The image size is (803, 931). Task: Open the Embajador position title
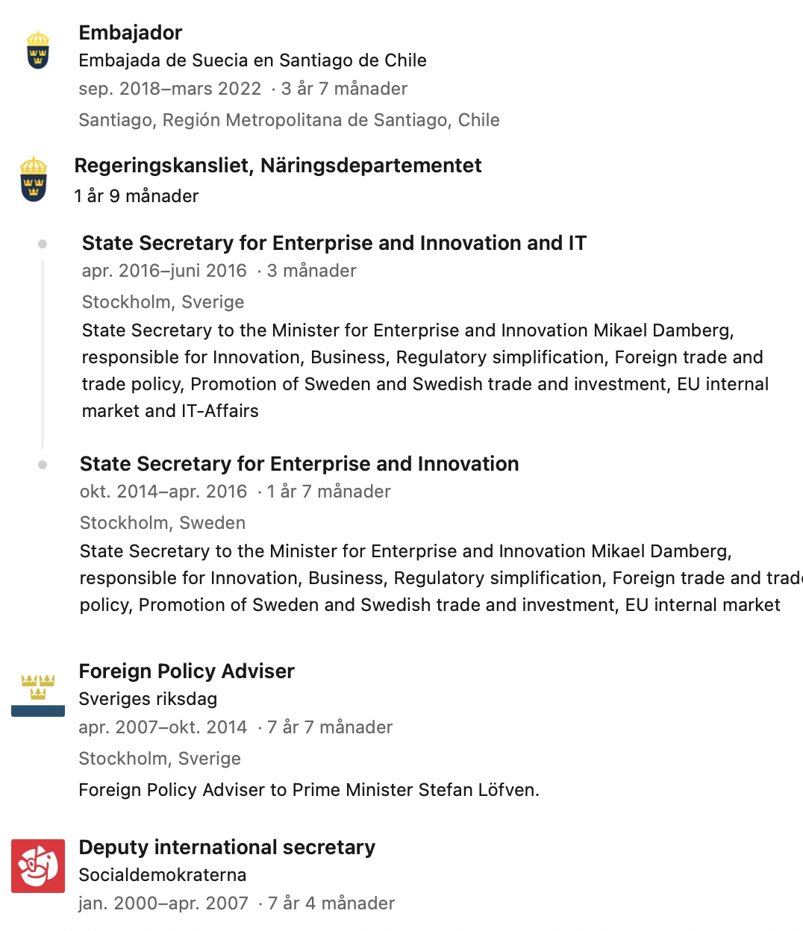pos(131,33)
